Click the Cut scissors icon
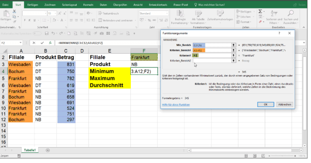 pyautogui.click(x=14, y=11)
